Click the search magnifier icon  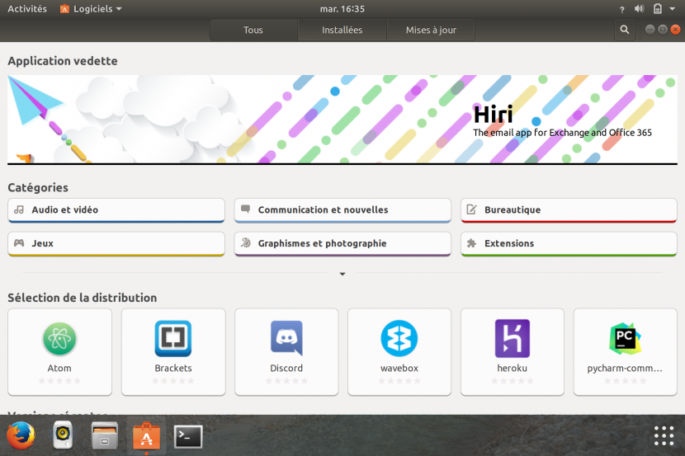(625, 30)
